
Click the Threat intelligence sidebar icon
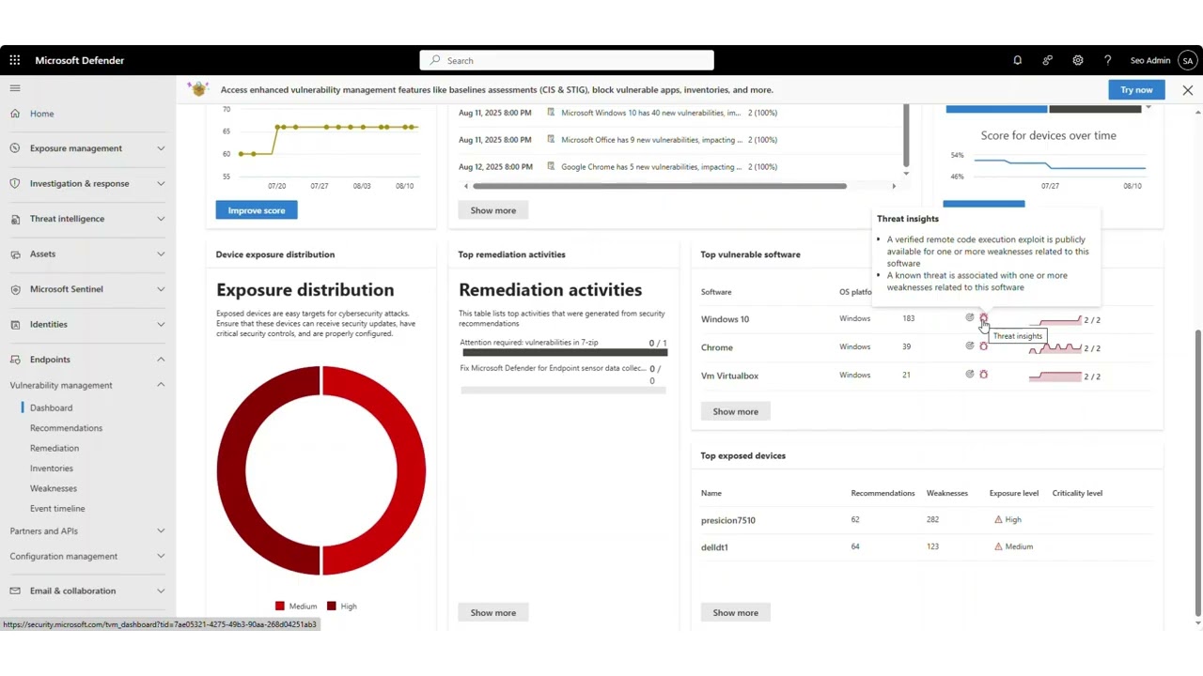[x=15, y=219]
